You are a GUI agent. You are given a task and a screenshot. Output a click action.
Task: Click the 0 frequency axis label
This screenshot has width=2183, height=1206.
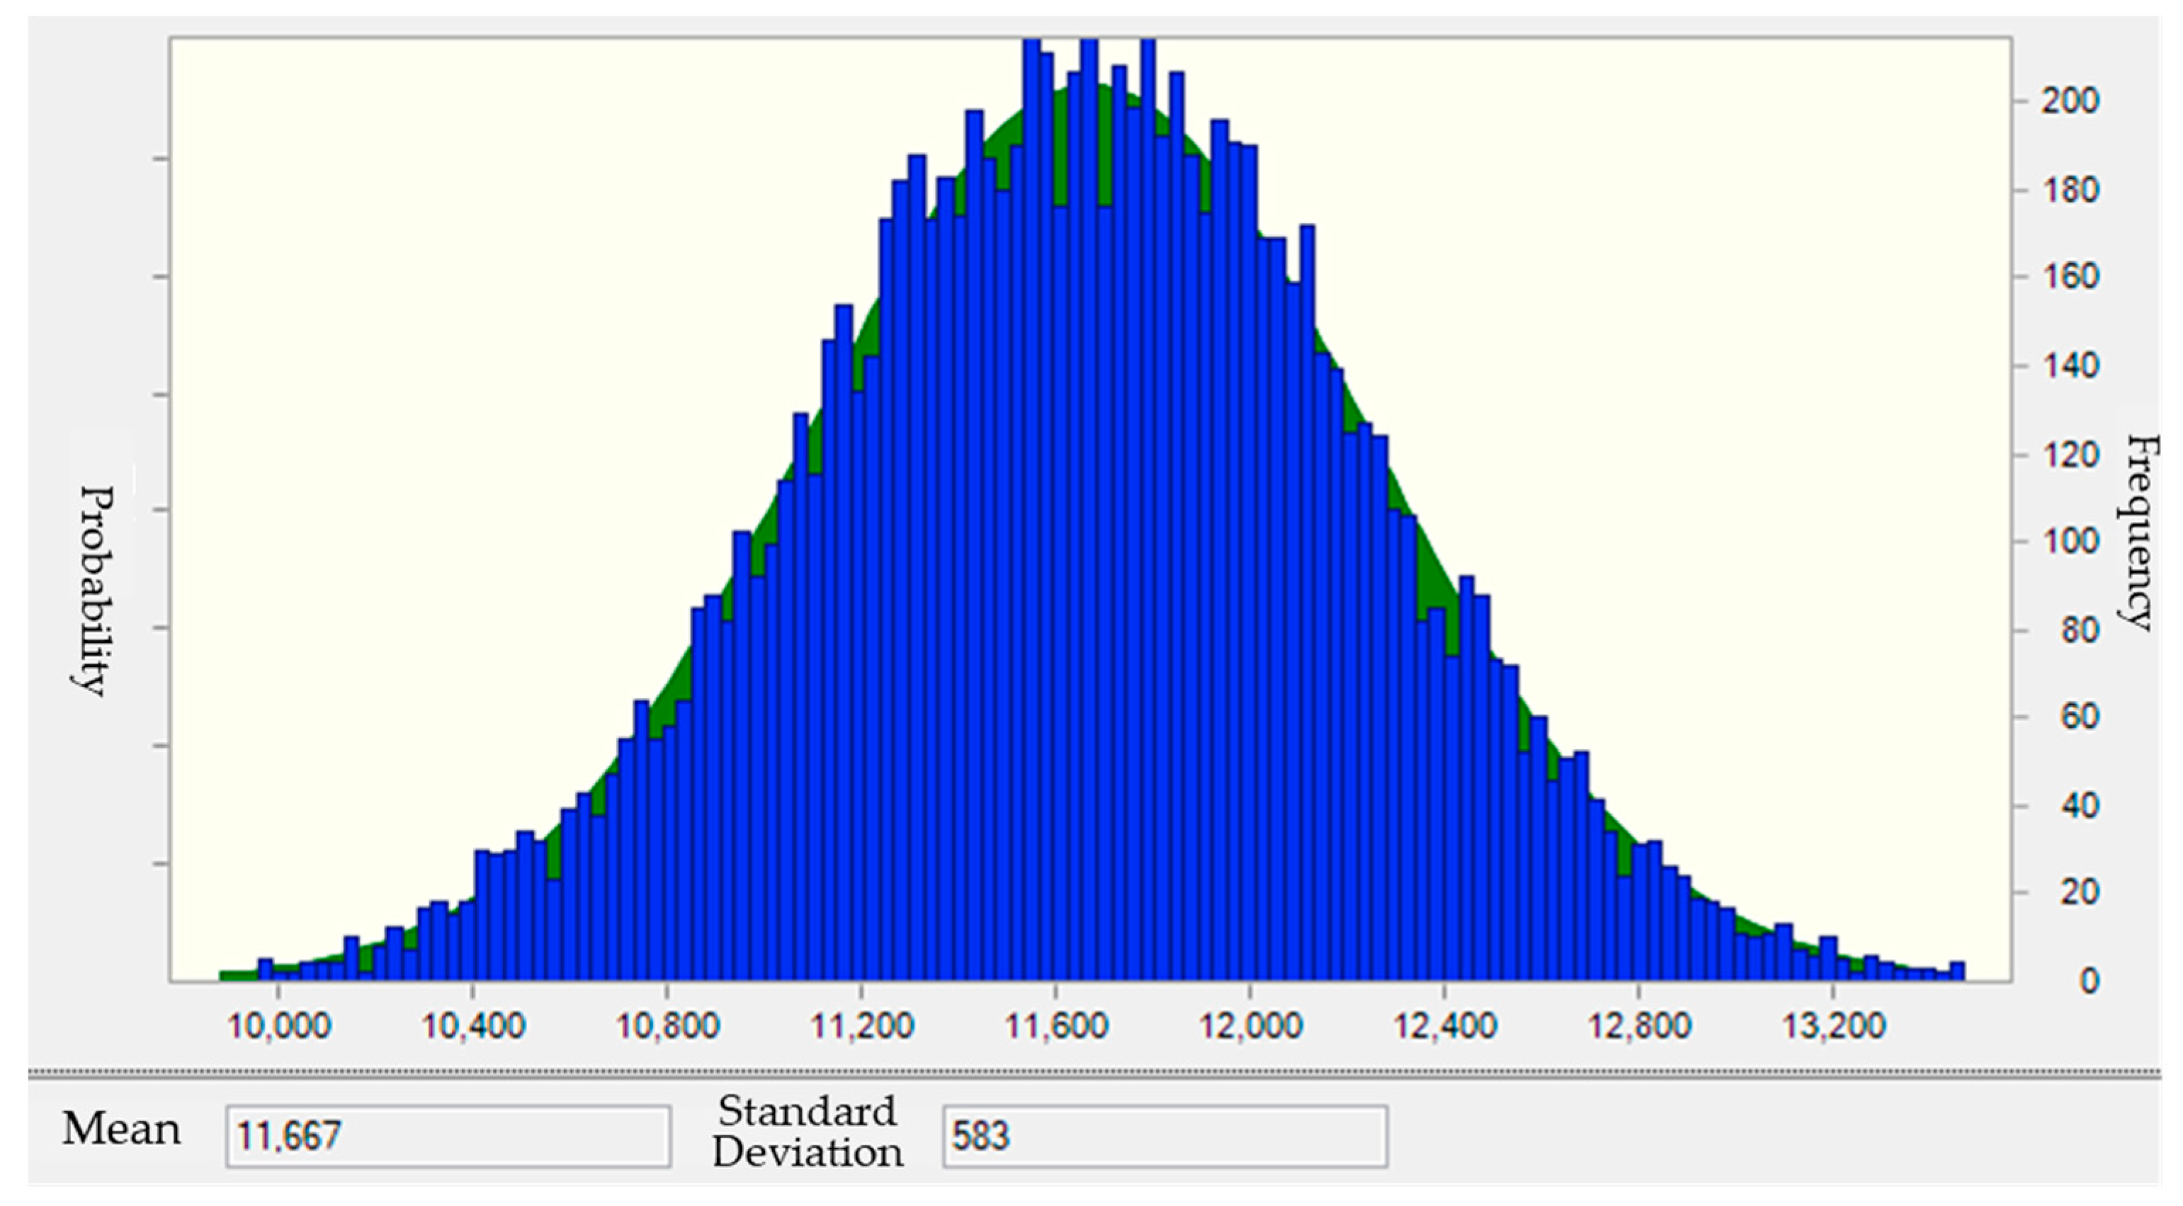point(2088,982)
